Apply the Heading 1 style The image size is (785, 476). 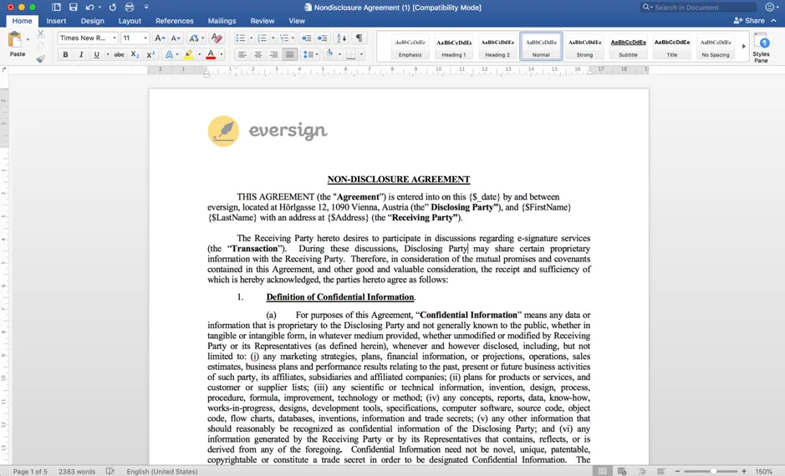coord(454,47)
